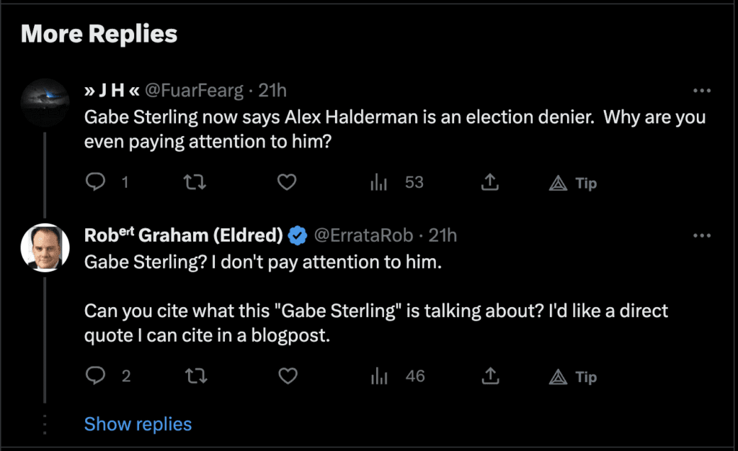Open the JH profile avatar
This screenshot has height=451, width=738.
45,102
